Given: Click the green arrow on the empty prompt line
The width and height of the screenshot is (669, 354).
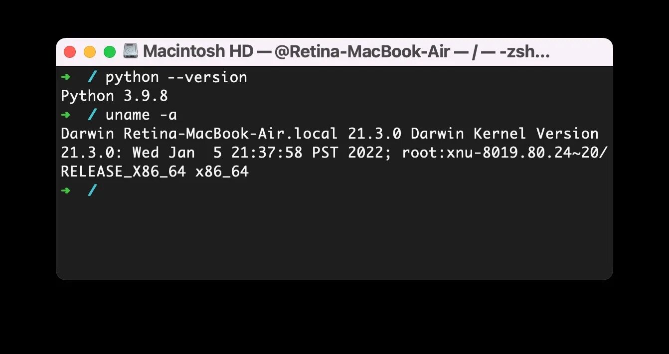Looking at the screenshot, I should tap(66, 190).
